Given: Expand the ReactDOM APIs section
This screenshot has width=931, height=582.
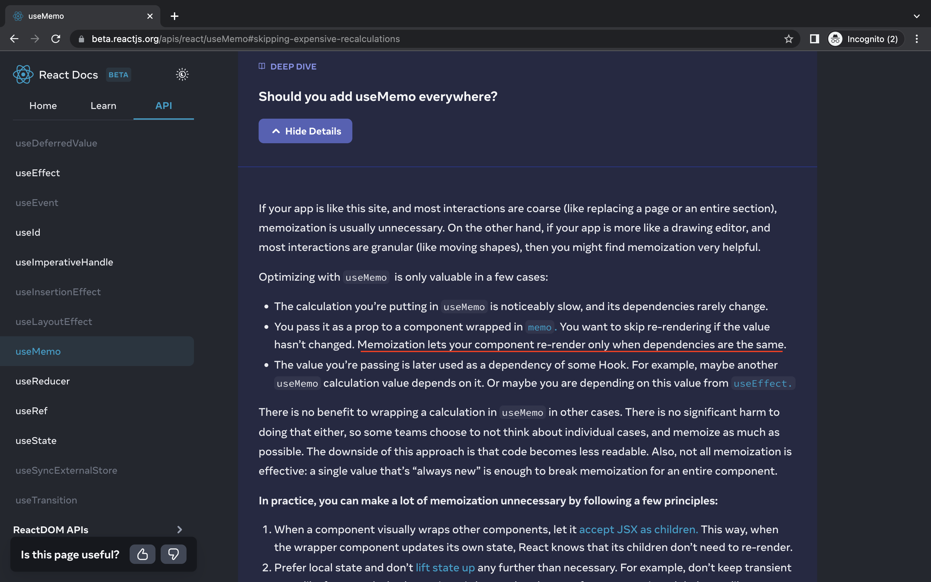Looking at the screenshot, I should point(98,530).
